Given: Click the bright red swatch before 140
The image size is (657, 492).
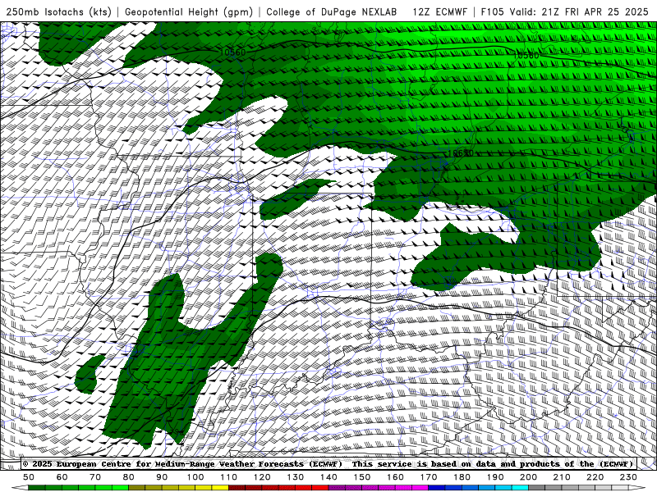Looking at the screenshot, I should point(320,488).
